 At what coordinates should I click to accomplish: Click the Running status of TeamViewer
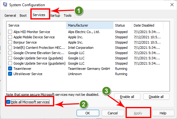(121, 69)
